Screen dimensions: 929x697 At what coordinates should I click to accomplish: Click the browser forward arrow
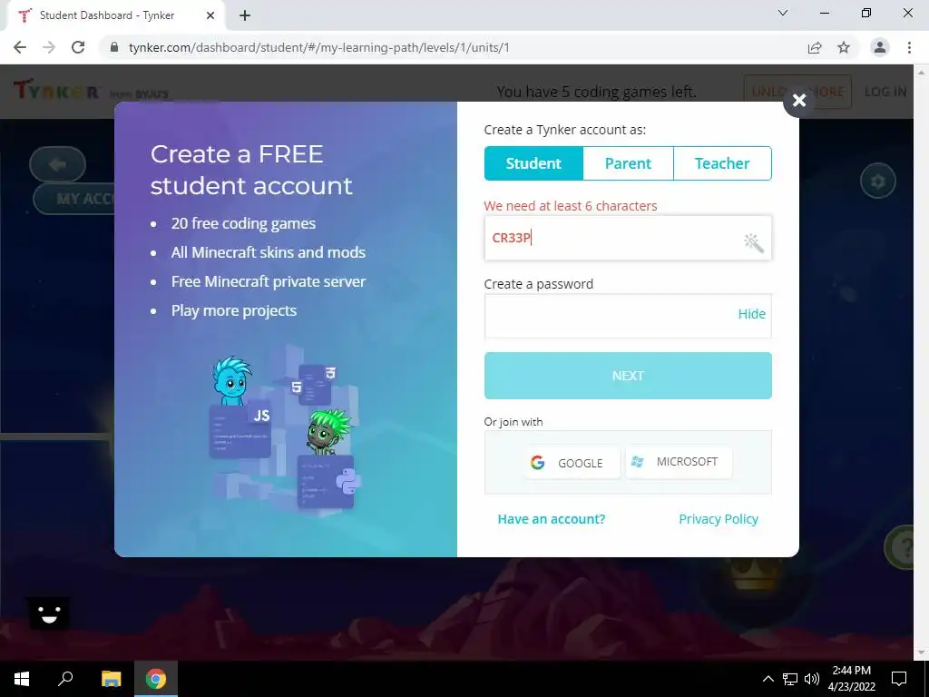49,47
